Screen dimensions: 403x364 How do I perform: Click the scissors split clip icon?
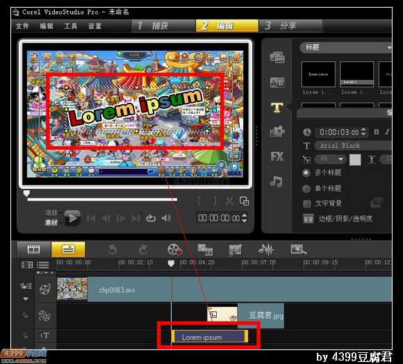coord(229,201)
